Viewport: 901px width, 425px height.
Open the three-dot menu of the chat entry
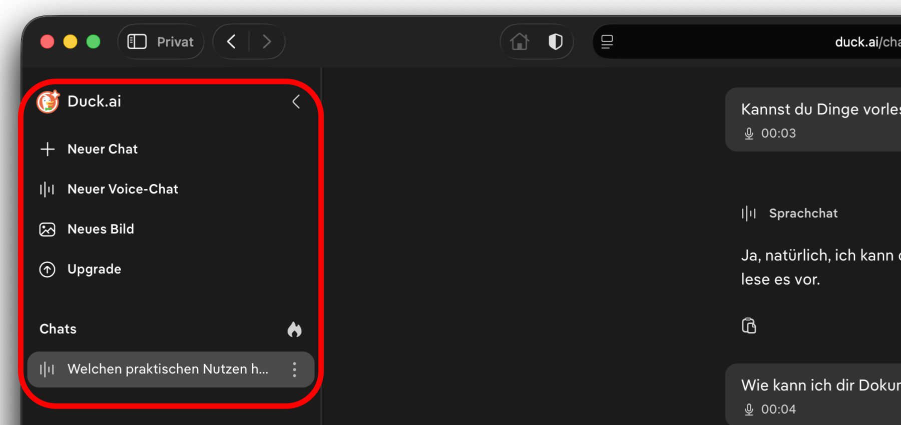coord(294,369)
